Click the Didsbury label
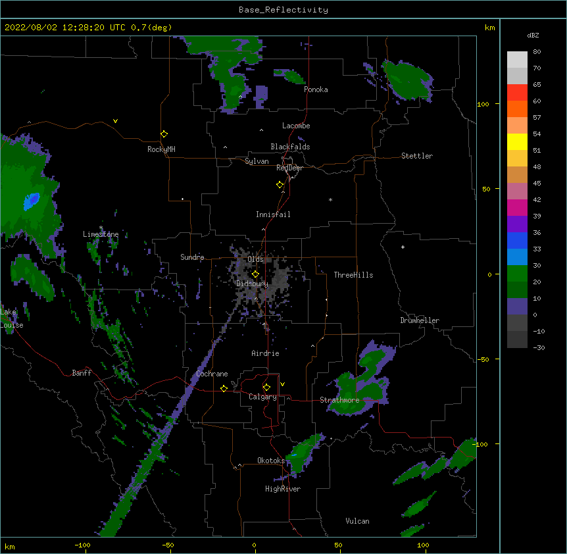 tap(252, 284)
